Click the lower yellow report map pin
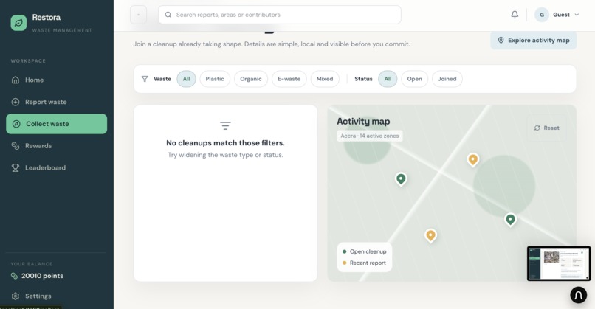This screenshot has width=595, height=309. 430,236
